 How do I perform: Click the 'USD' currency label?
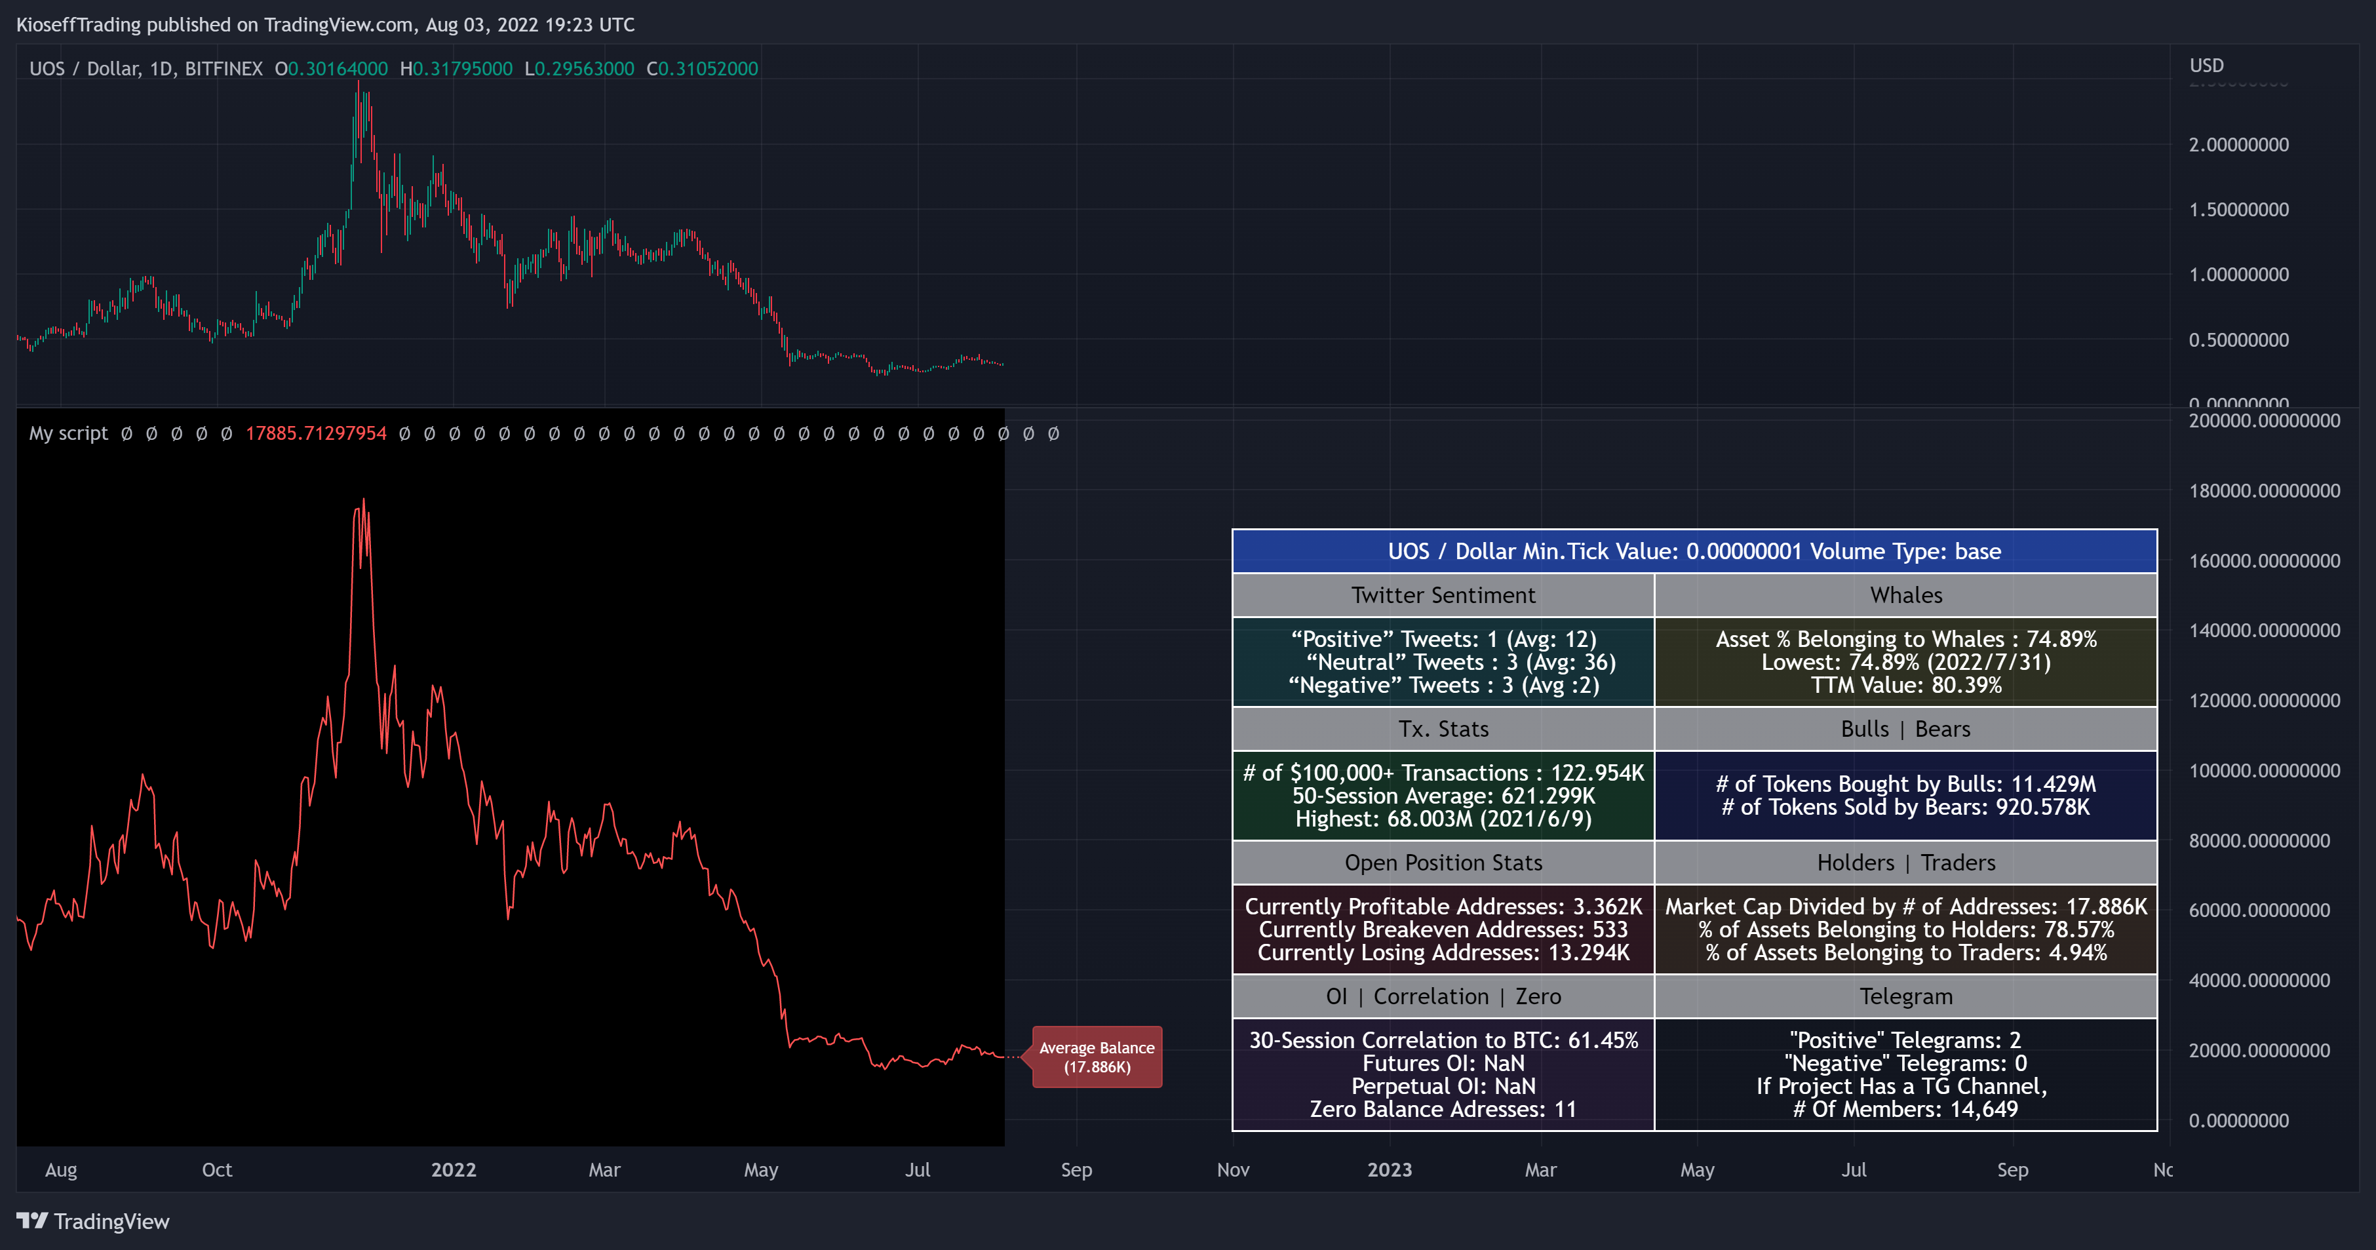click(2206, 66)
